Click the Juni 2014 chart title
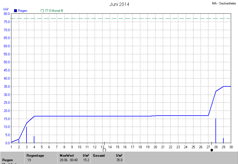The width and height of the screenshot is (238, 164). (119, 4)
